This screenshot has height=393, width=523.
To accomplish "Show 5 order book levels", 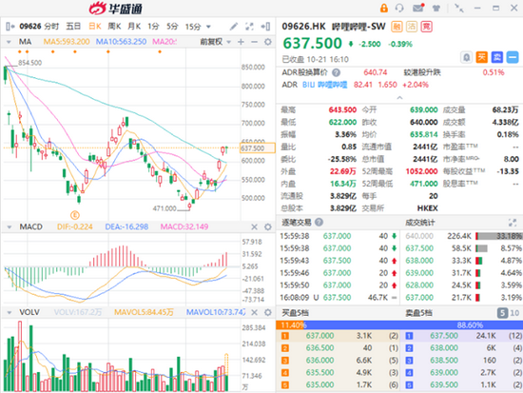I will coord(502,313).
